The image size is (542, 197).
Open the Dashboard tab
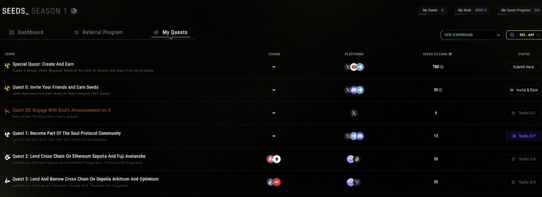(26, 32)
